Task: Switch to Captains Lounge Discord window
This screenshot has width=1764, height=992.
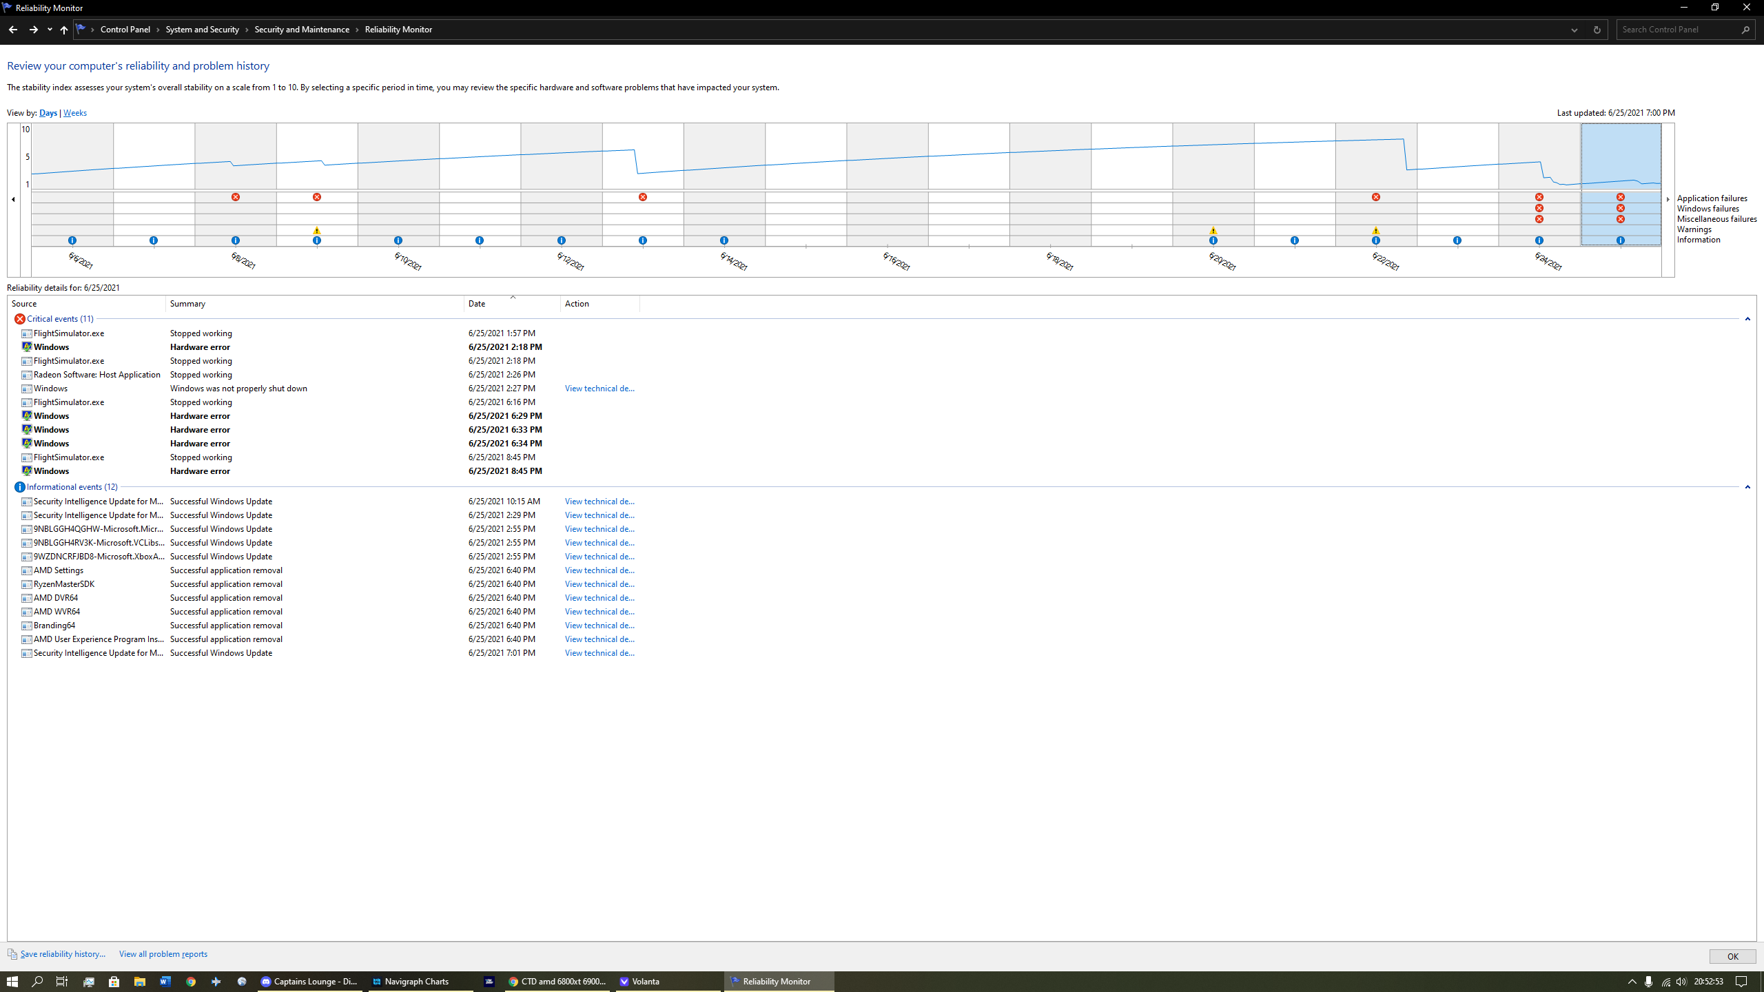Action: [x=310, y=982]
